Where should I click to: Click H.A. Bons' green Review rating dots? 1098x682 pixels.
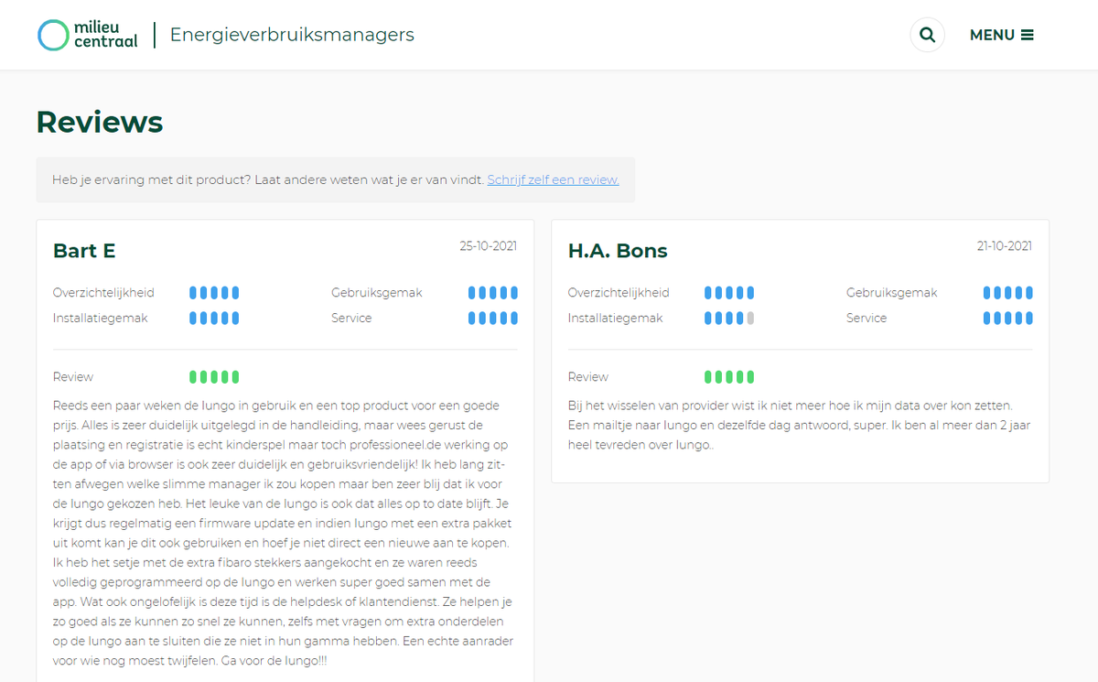click(729, 376)
